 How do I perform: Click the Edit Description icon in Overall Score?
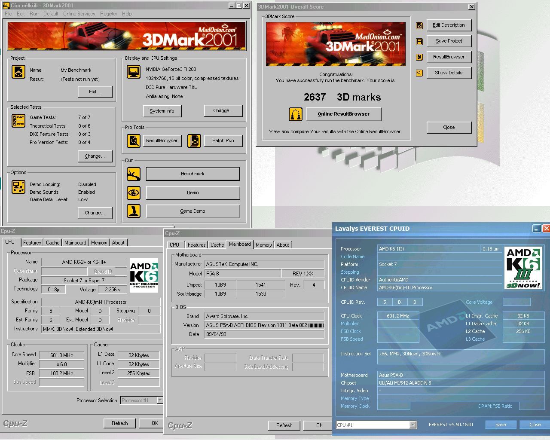419,26
